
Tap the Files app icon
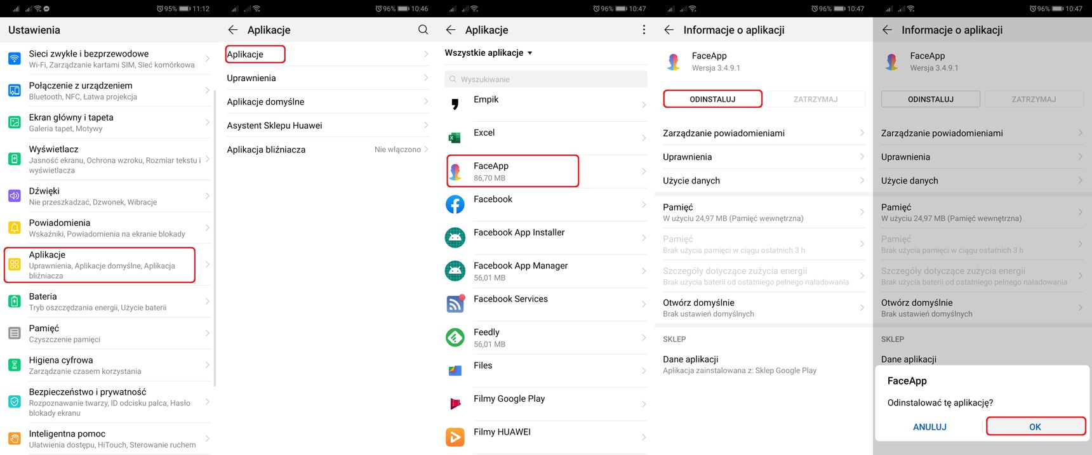455,371
